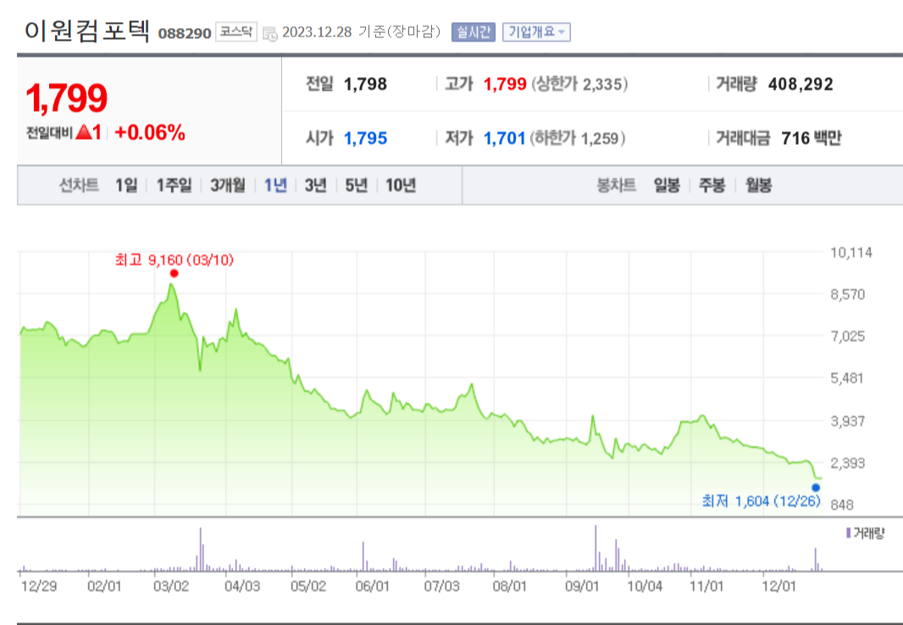Click the current price 1,799 in large red
The height and width of the screenshot is (625, 903).
[67, 98]
